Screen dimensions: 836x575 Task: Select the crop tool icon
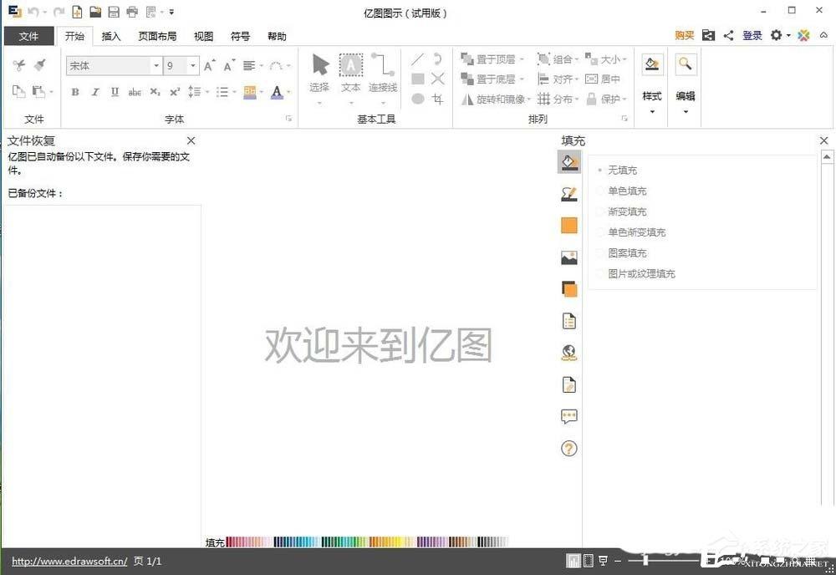(x=438, y=99)
